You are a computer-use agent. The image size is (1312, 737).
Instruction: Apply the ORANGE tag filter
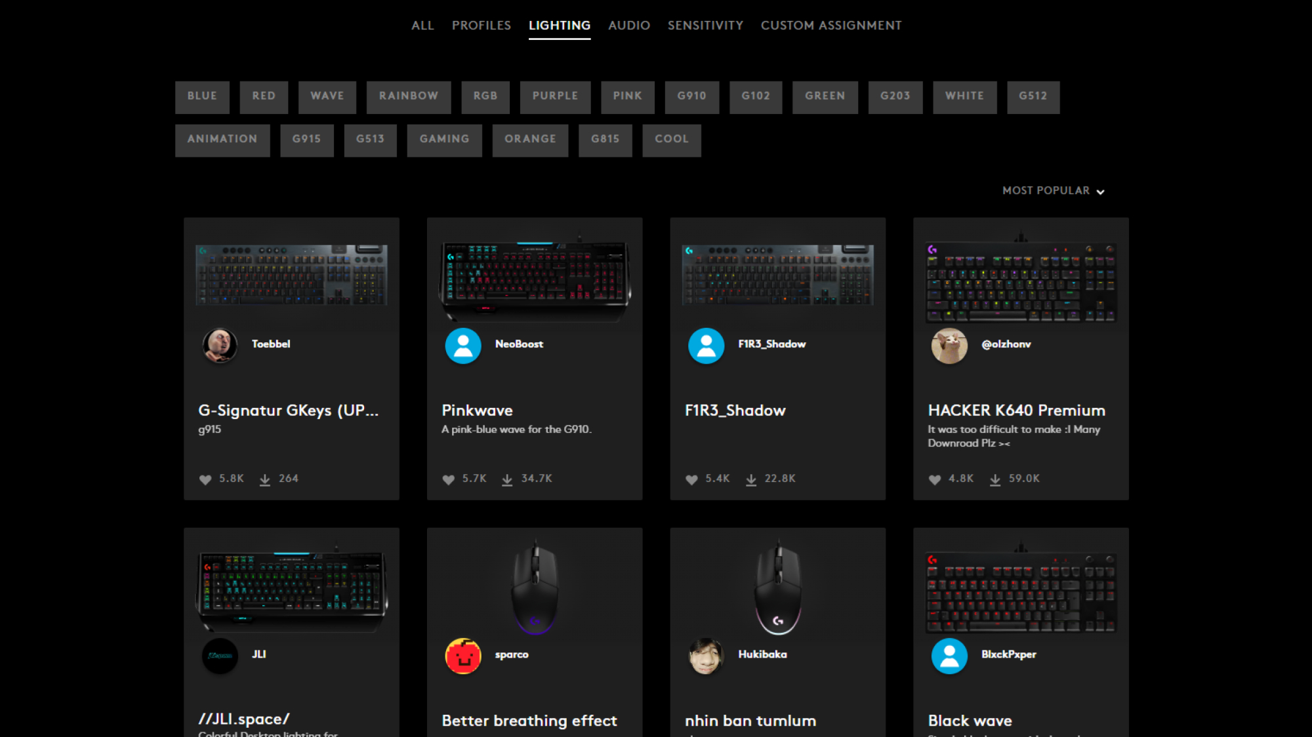click(x=530, y=140)
